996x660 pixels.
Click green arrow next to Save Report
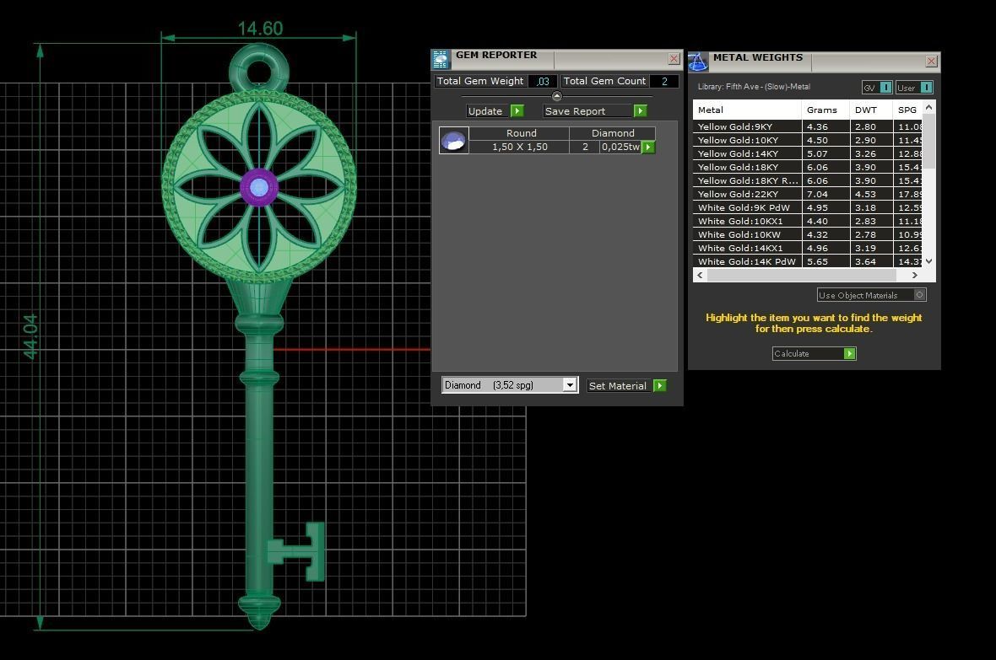(641, 111)
